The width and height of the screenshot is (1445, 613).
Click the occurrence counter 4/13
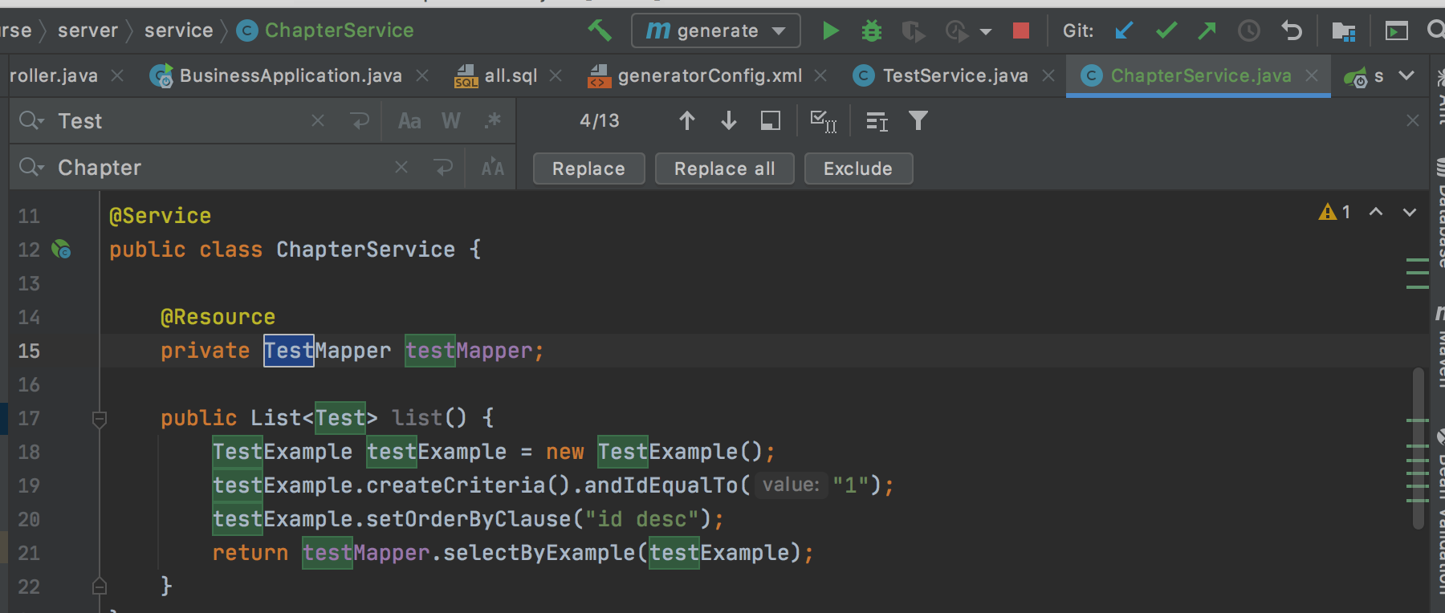click(x=600, y=120)
